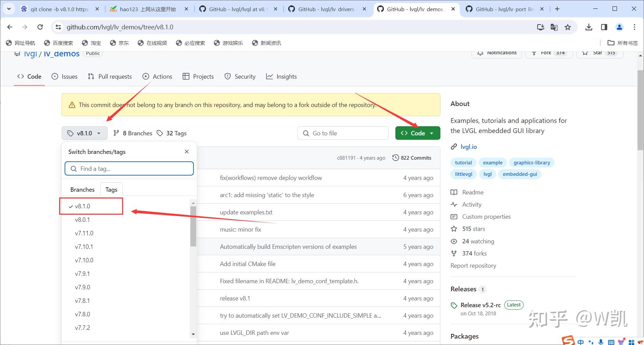Image resolution: width=644 pixels, height=345 pixels.
Task: Select tag v8.0.1 from list
Action: click(x=83, y=220)
